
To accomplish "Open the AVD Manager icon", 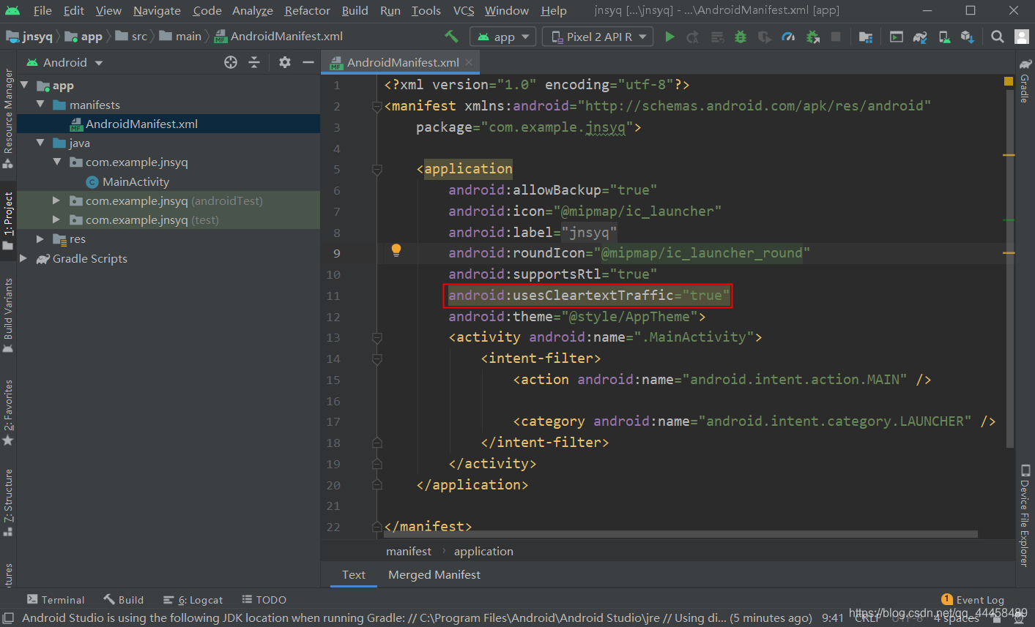I will [x=944, y=37].
